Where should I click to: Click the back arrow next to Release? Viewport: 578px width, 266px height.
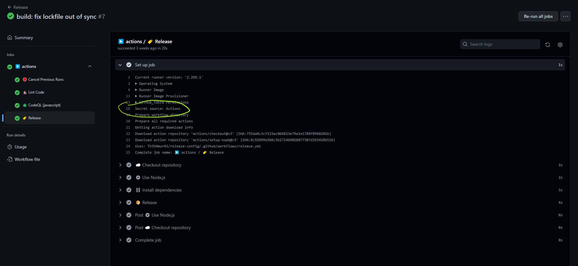[9, 7]
